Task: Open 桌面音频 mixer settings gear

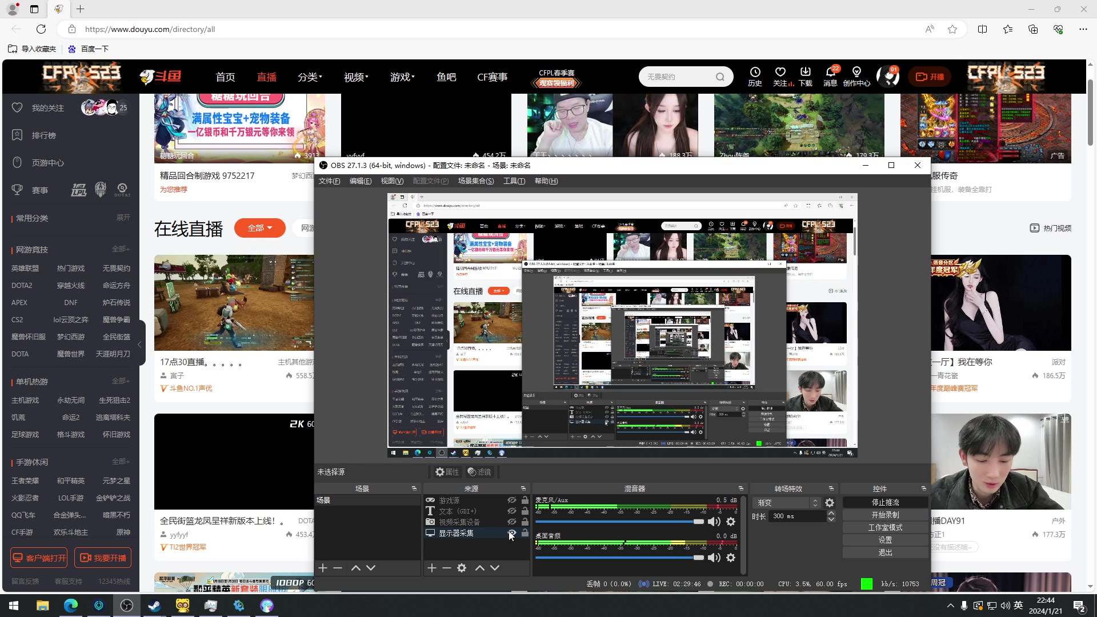Action: point(731,558)
